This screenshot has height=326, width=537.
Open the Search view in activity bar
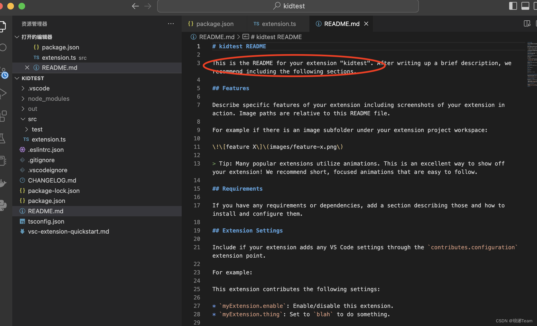(3, 47)
